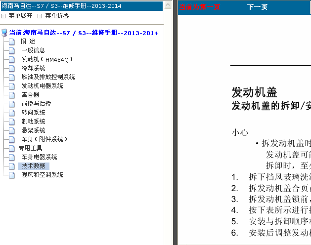Click the page icon beside 离合器
311x245 pixels.
coord(12,95)
